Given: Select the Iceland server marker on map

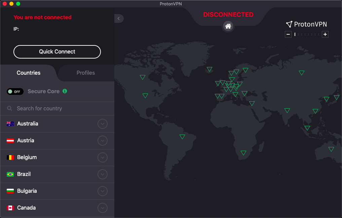Looking at the screenshot, I should (x=210, y=69).
